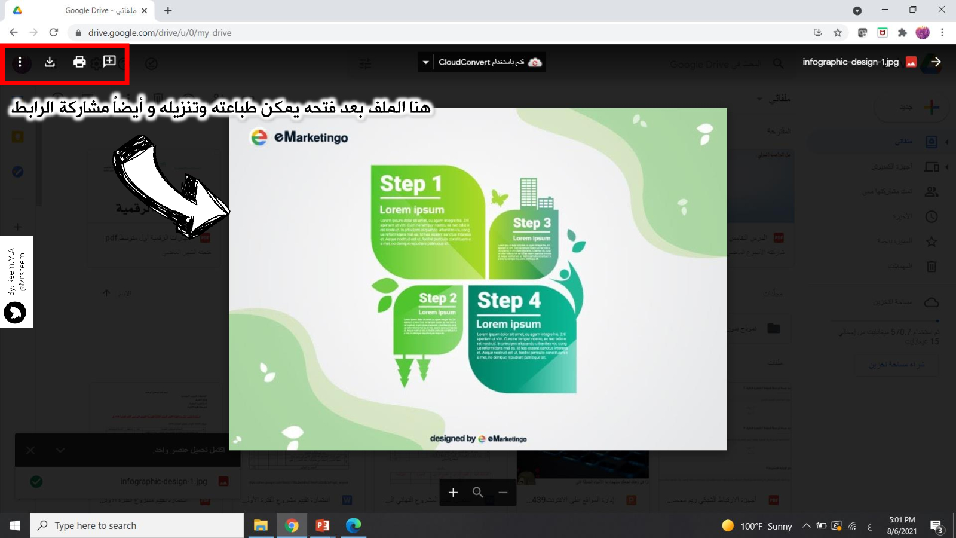Open PowerPoint from the taskbar

pyautogui.click(x=323, y=525)
